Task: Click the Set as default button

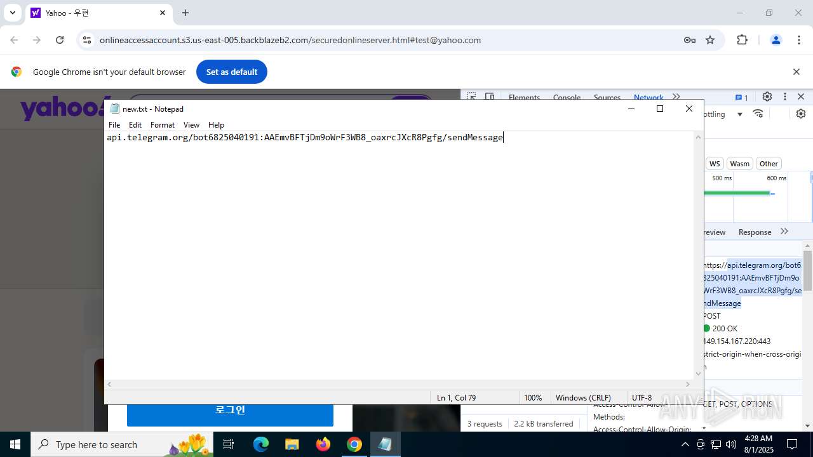Action: point(232,72)
